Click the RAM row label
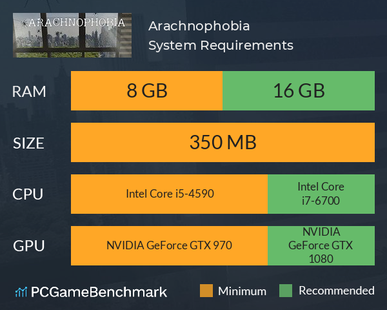Viewport: 387px width, 310px height. [x=29, y=92]
